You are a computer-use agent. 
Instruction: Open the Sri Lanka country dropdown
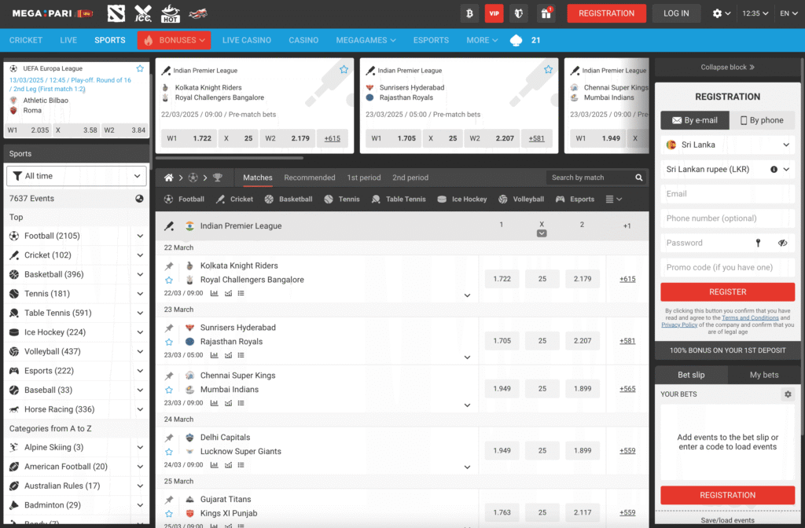[727, 145]
